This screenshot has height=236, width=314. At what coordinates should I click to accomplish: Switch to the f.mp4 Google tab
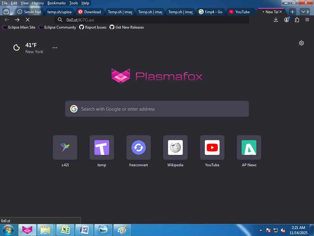point(210,12)
